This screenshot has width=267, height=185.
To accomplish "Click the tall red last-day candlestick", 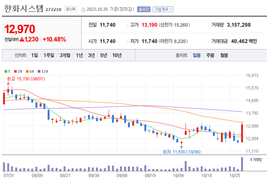I will click(x=242, y=133).
